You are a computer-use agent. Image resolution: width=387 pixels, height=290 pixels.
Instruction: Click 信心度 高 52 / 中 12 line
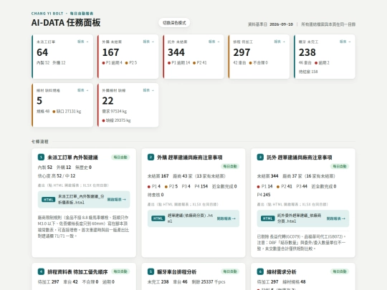(57, 176)
